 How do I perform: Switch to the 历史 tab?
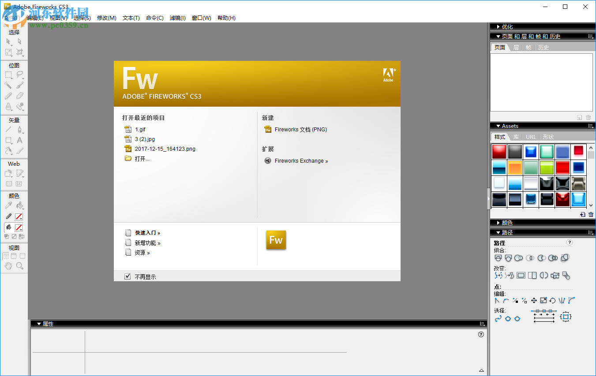coord(544,47)
